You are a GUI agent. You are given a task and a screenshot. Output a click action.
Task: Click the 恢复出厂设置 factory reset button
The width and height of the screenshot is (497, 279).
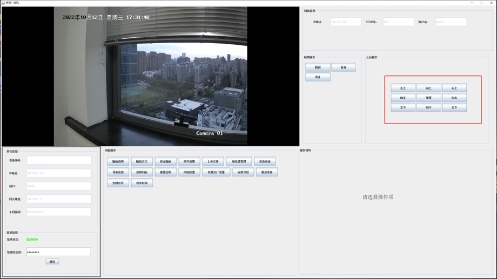coord(216,172)
